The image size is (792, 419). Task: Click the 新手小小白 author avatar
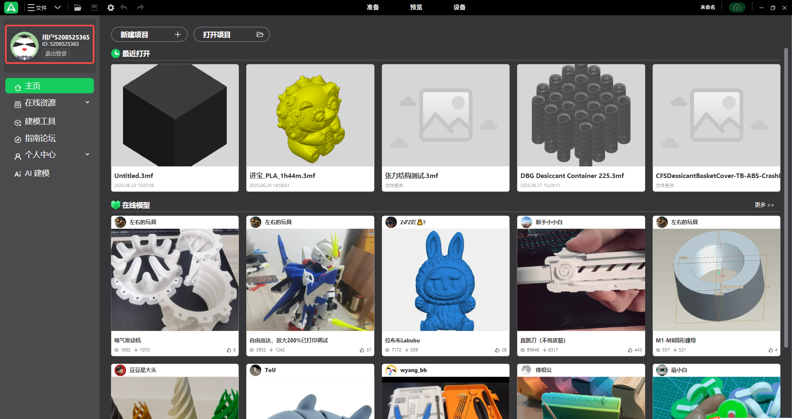526,222
